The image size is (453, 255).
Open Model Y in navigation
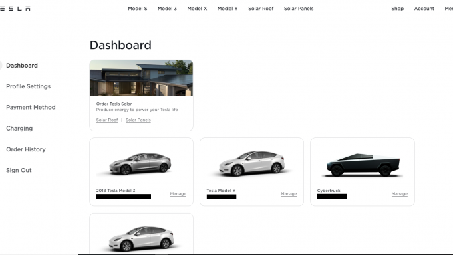coord(228,9)
